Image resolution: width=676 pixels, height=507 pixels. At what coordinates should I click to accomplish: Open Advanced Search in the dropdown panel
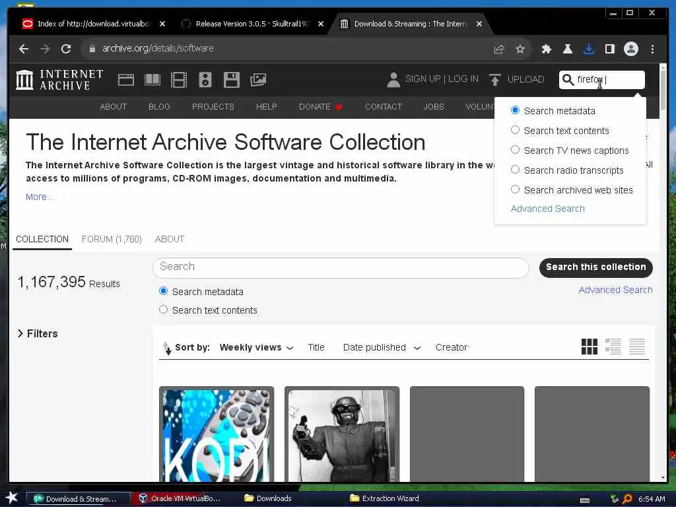(x=547, y=209)
